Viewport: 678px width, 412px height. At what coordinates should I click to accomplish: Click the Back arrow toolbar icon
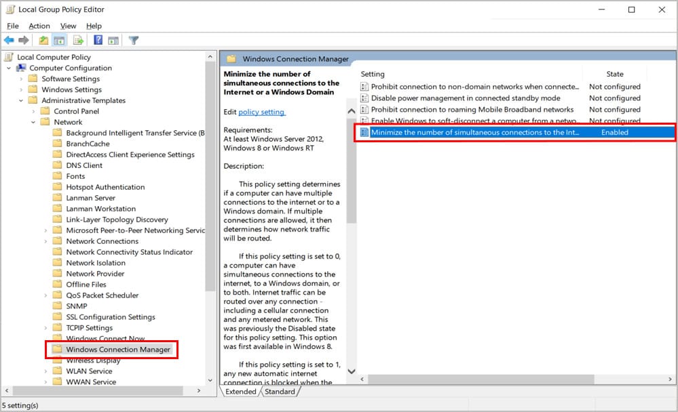9,40
